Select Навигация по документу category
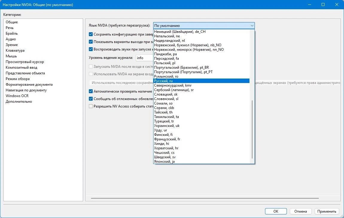The height and width of the screenshot is (218, 344). click(26, 90)
